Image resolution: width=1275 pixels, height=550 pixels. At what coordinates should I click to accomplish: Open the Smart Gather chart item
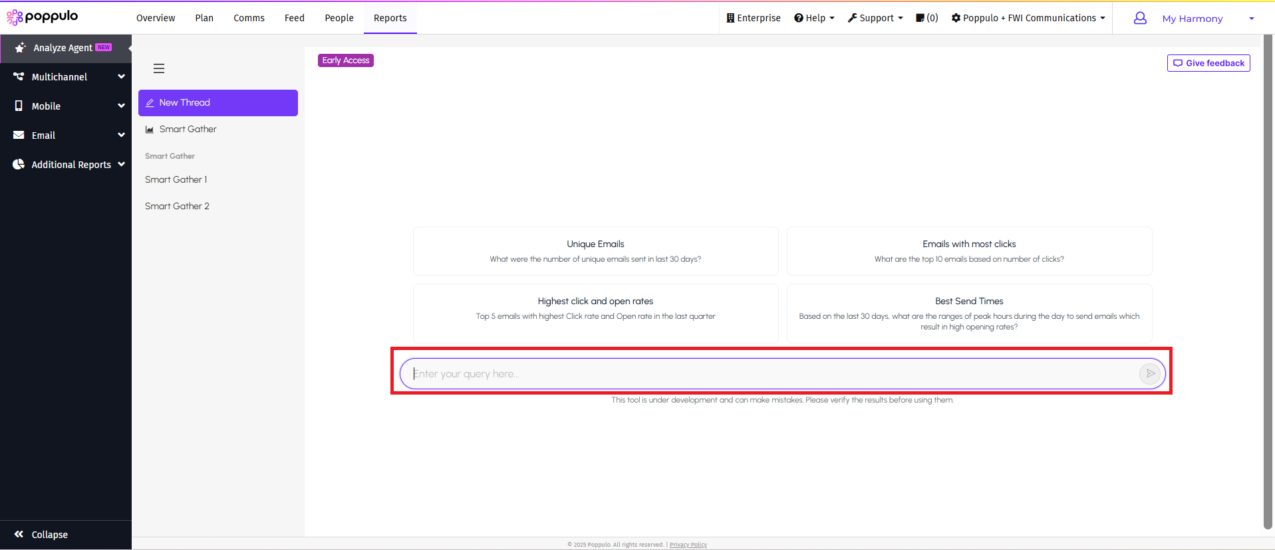pos(188,130)
